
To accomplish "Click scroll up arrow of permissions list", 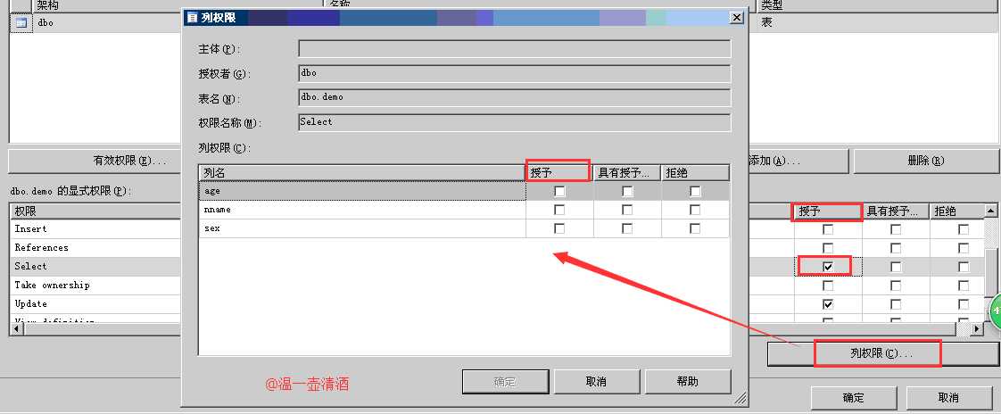I will 990,211.
